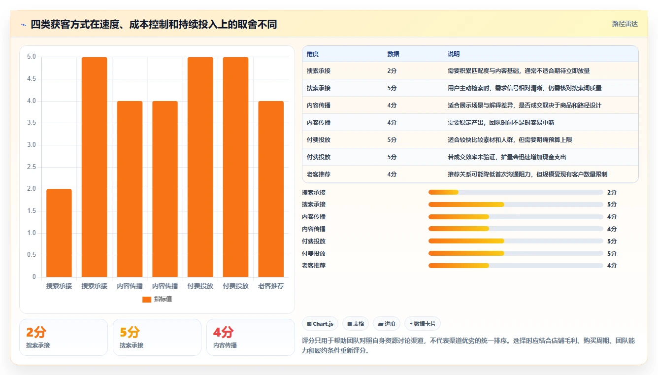Open the 4分 内容传播 data card
This screenshot has width=658, height=375.
(x=251, y=337)
